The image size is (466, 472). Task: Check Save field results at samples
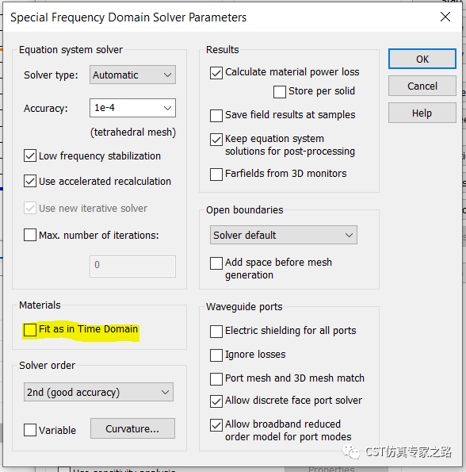pos(216,116)
